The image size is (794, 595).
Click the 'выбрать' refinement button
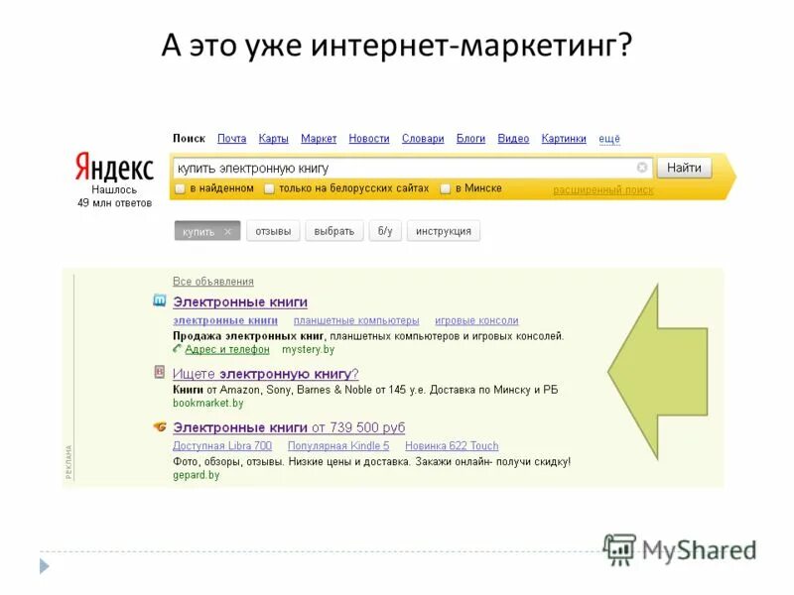coord(334,231)
